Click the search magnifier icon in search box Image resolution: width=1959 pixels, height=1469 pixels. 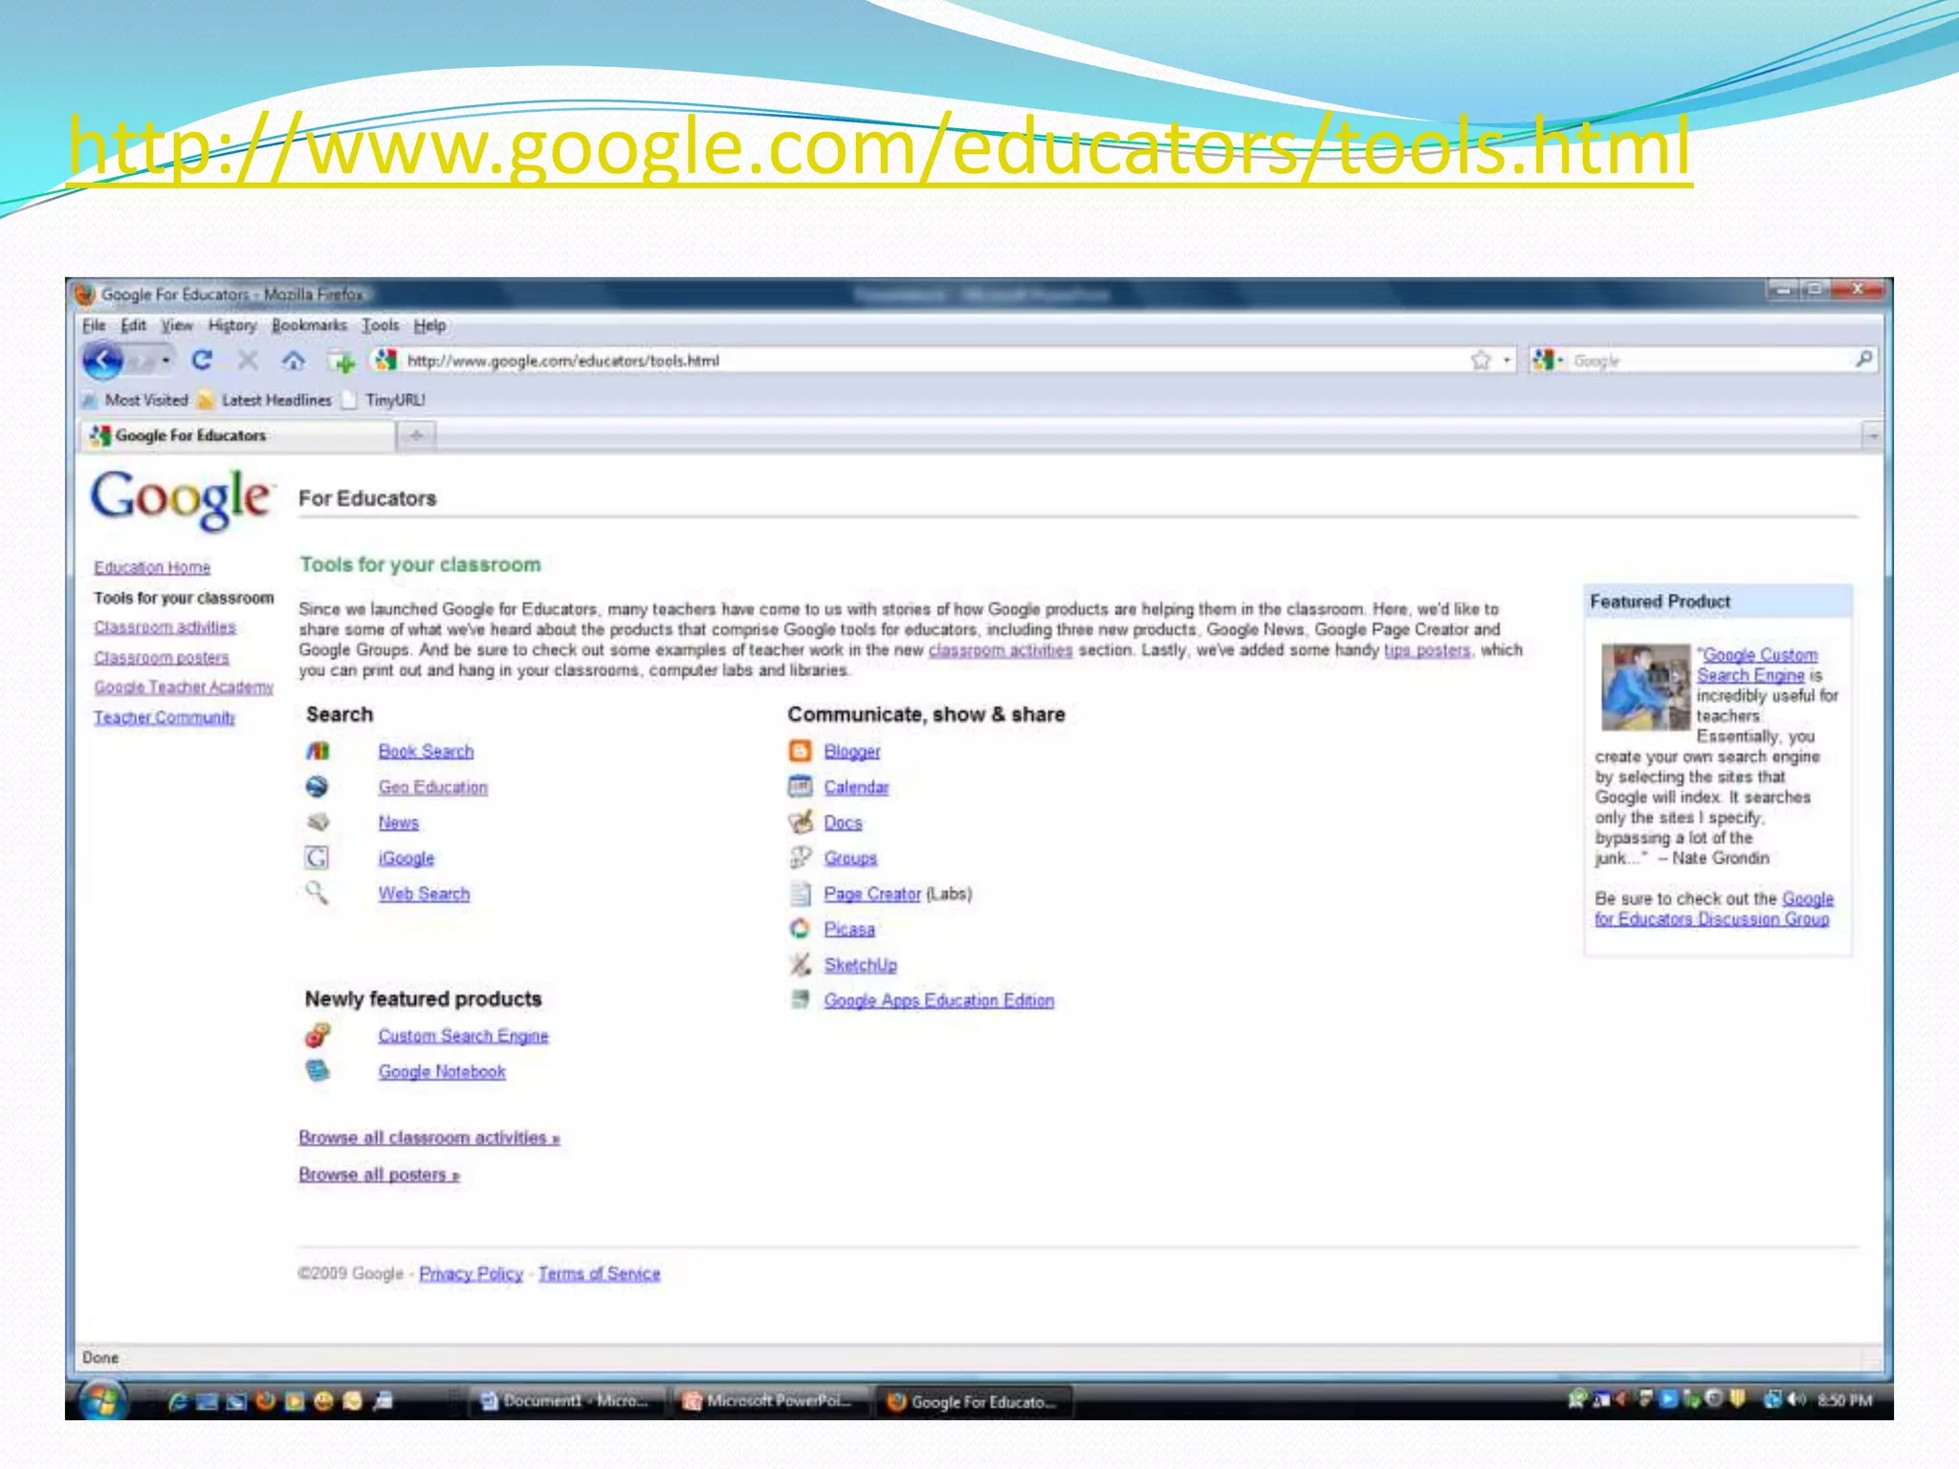(1863, 360)
